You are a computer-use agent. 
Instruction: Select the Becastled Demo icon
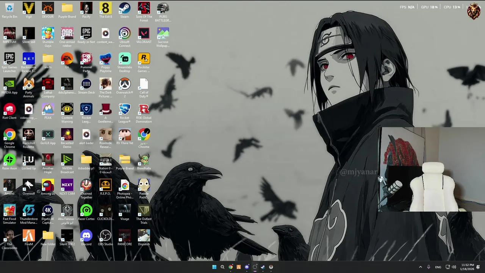tap(67, 139)
